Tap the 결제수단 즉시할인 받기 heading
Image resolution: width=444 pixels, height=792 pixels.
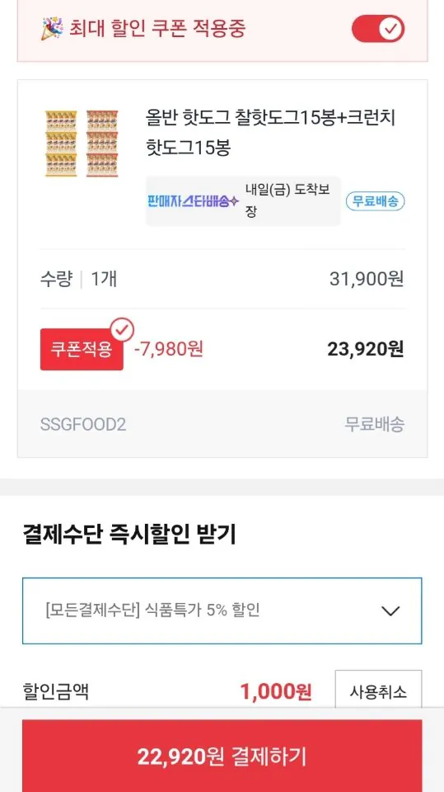point(129,535)
